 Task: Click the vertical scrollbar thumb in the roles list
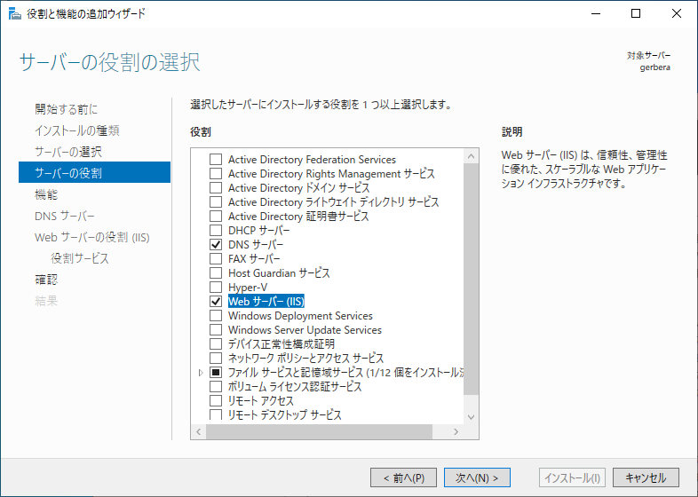(x=471, y=279)
